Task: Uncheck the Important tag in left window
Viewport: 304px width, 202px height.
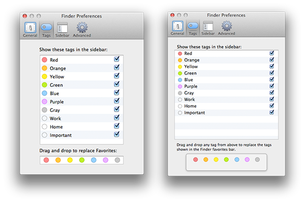Action: tap(117, 134)
